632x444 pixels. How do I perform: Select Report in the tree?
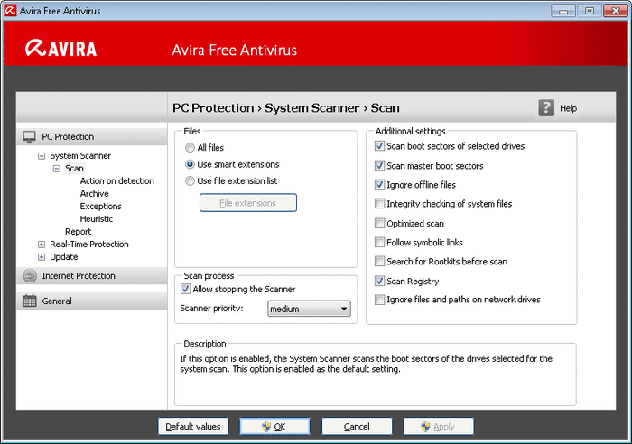79,232
